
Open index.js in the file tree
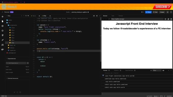(12, 48)
